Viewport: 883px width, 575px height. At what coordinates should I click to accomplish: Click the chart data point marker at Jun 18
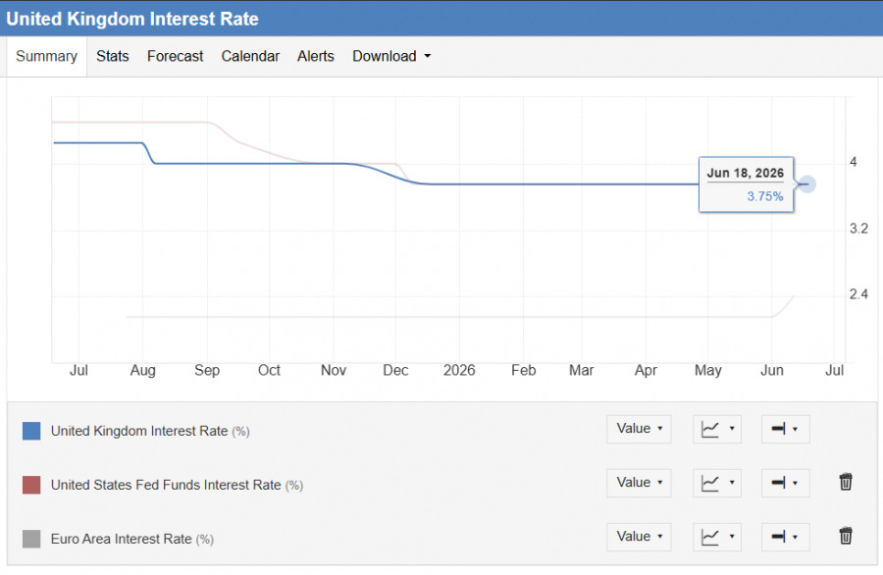(x=807, y=184)
